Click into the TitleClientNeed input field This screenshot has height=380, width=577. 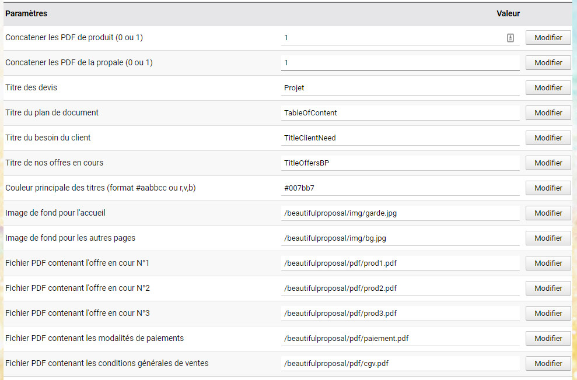tap(400, 138)
